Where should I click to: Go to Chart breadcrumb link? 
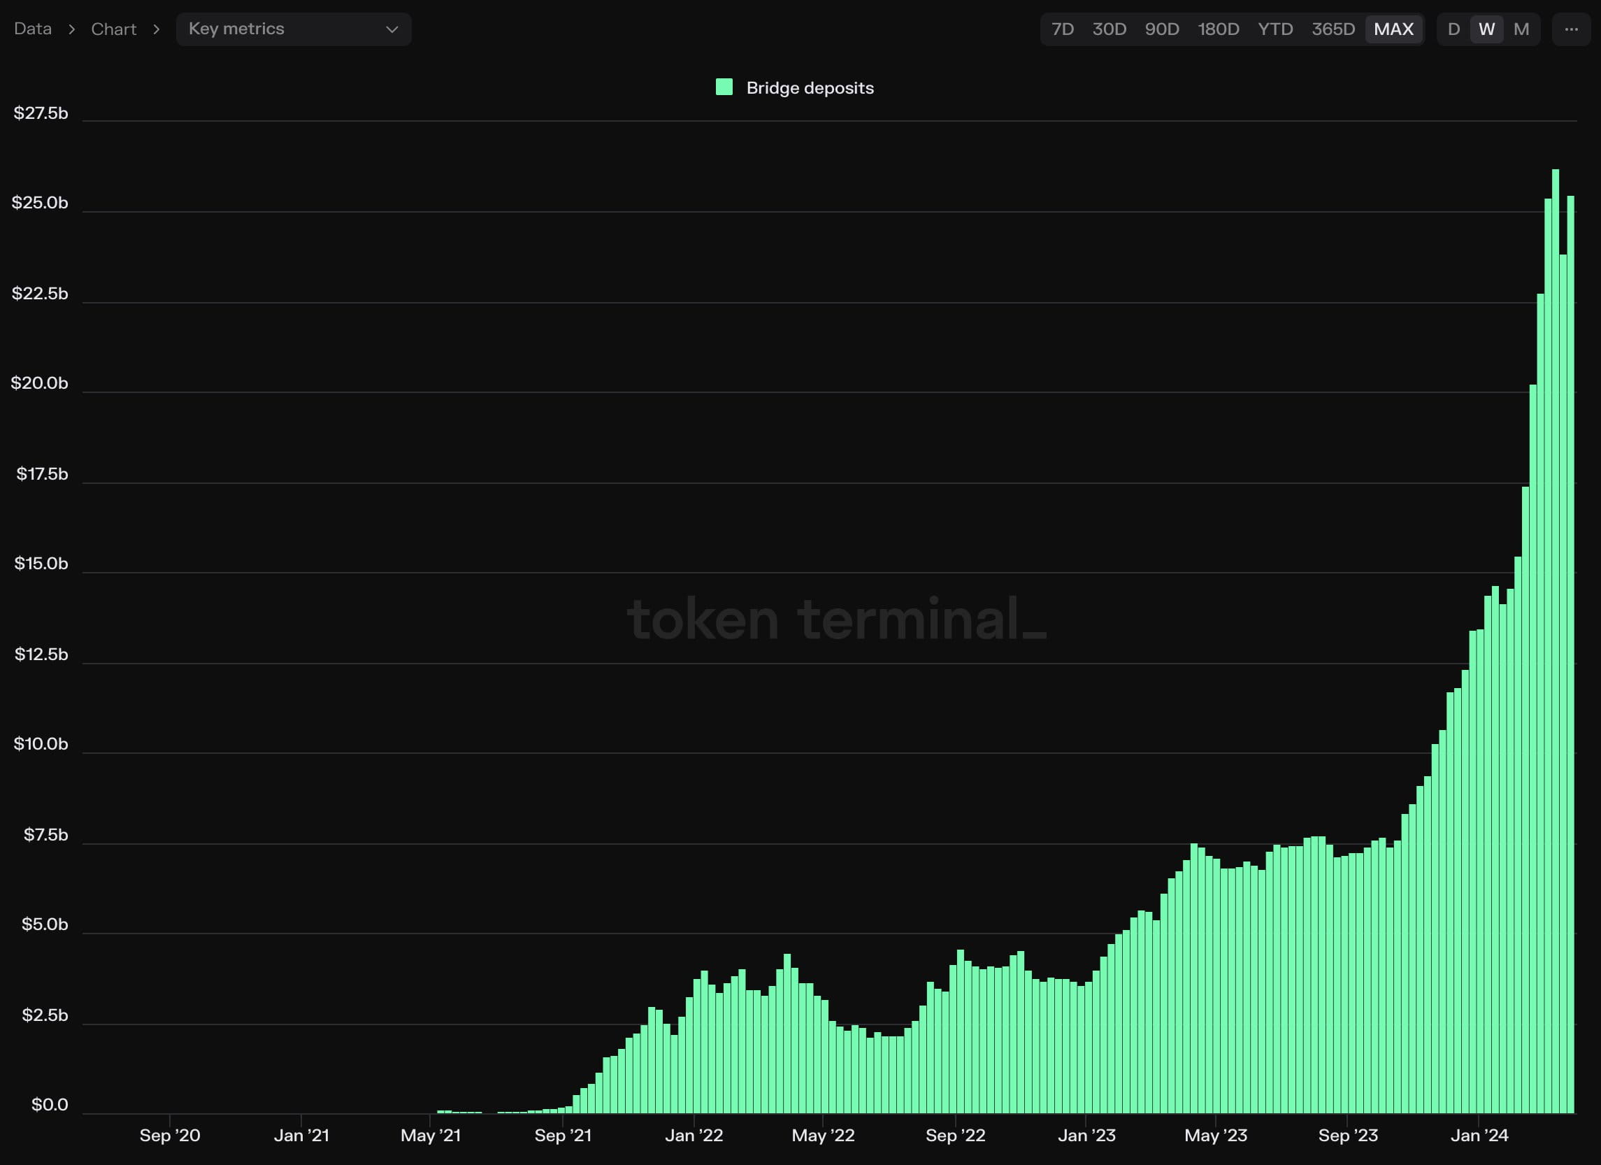click(114, 29)
